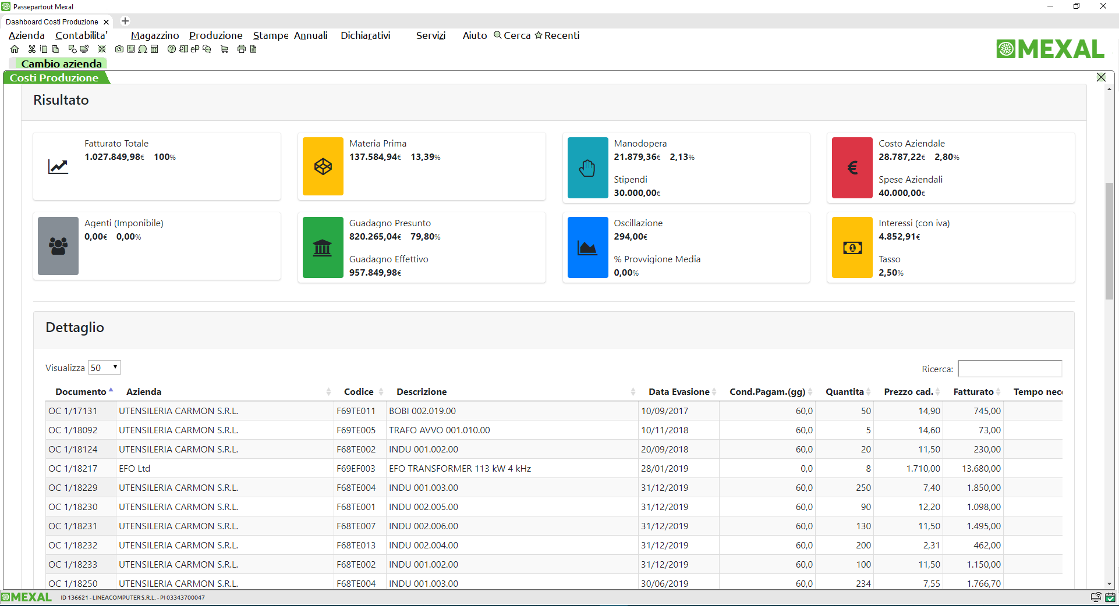Open the Contabilita' menu
The image size is (1119, 606).
point(82,35)
